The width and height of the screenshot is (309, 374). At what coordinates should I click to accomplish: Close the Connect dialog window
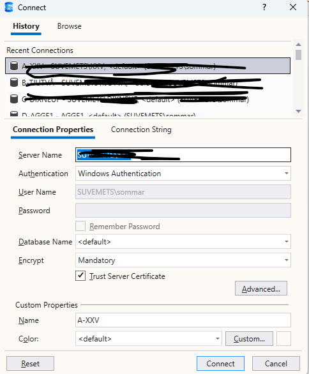(293, 7)
